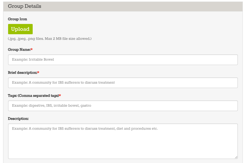This screenshot has width=245, height=163.
Task: Click the 'Example: Irritable Bowel' placeholder text
Action: tap(33, 59)
